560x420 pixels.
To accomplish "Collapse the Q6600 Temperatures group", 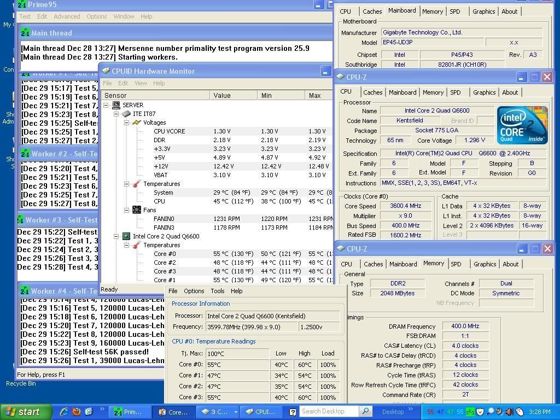I will pos(126,246).
